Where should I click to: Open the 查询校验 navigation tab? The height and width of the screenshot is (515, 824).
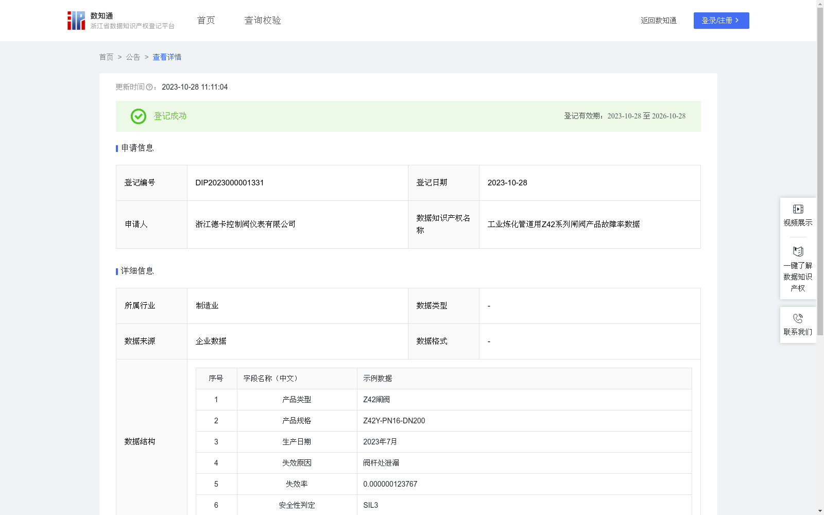tap(263, 21)
